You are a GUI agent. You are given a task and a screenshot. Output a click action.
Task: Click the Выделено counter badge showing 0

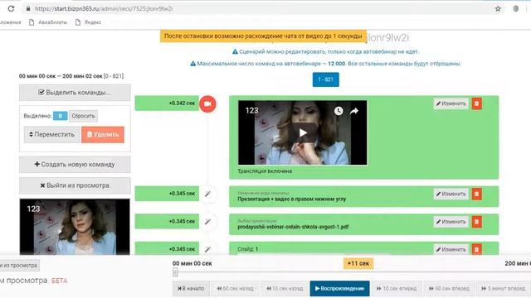tap(61, 116)
